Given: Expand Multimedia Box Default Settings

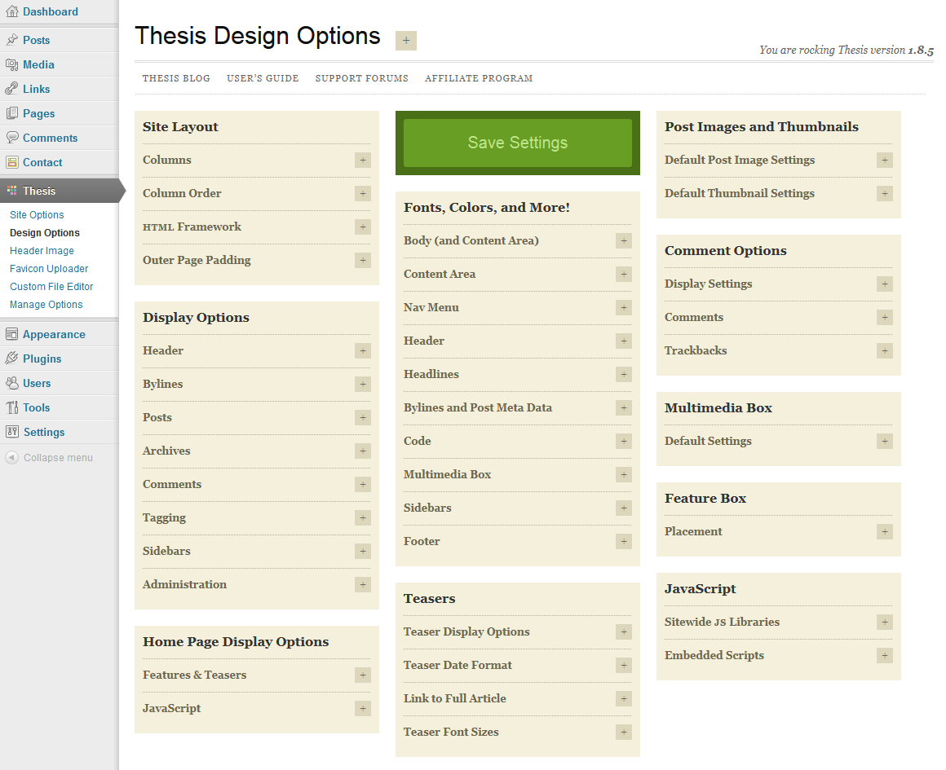Looking at the screenshot, I should 885,442.
